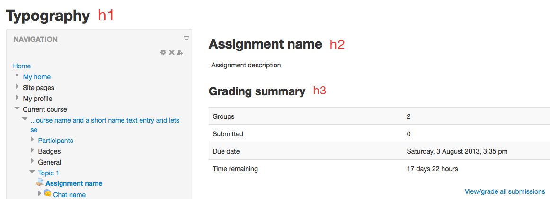Open block configuration via the gear icon
Viewport: 550px width, 199px height.
point(163,52)
